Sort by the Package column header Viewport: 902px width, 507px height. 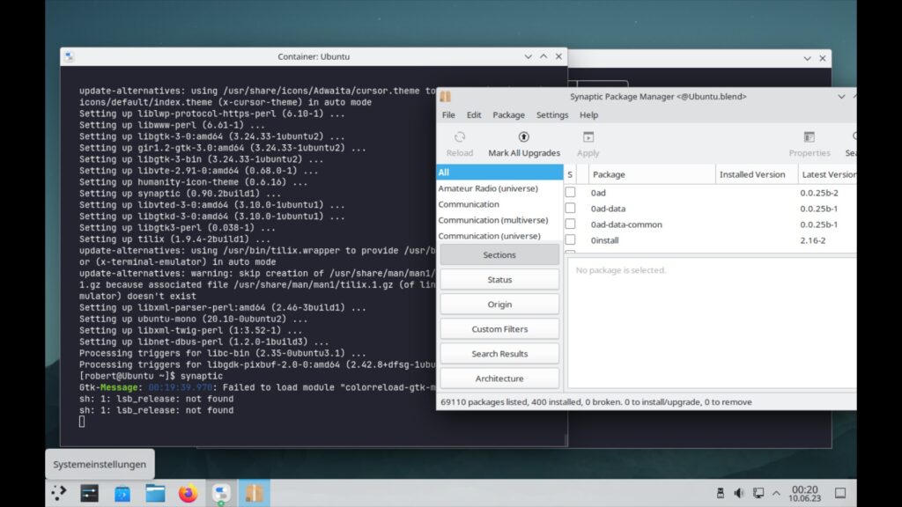point(652,174)
